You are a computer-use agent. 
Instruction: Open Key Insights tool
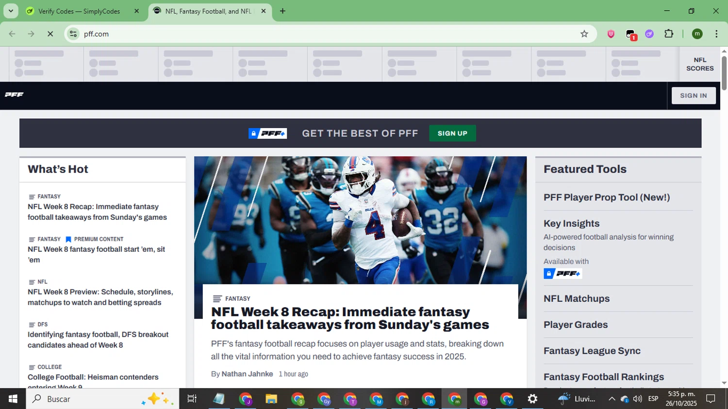pyautogui.click(x=571, y=224)
